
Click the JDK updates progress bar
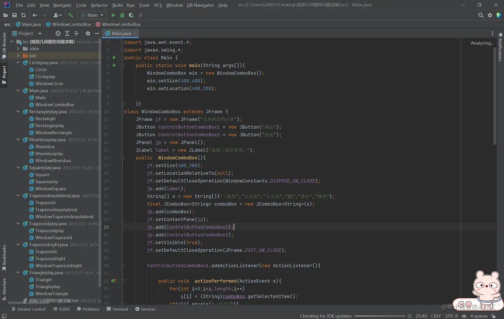pos(380,316)
